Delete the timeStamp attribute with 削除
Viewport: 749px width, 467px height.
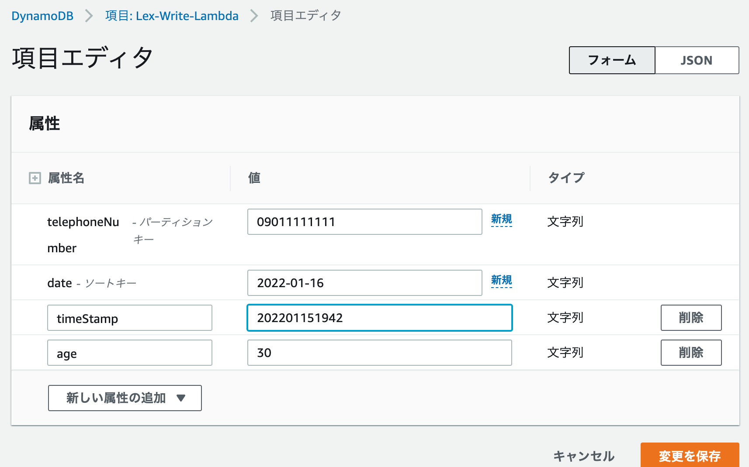tap(690, 318)
